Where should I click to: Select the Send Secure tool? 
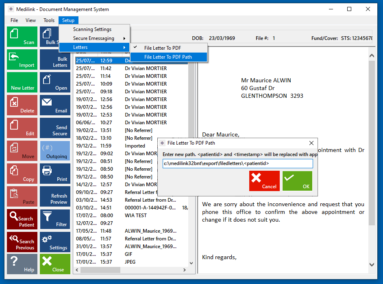[55, 128]
